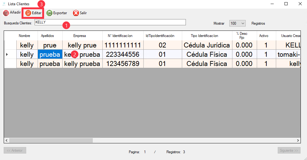Select row indicator arrow of second row
The height and width of the screenshot is (160, 307).
(x=7, y=55)
